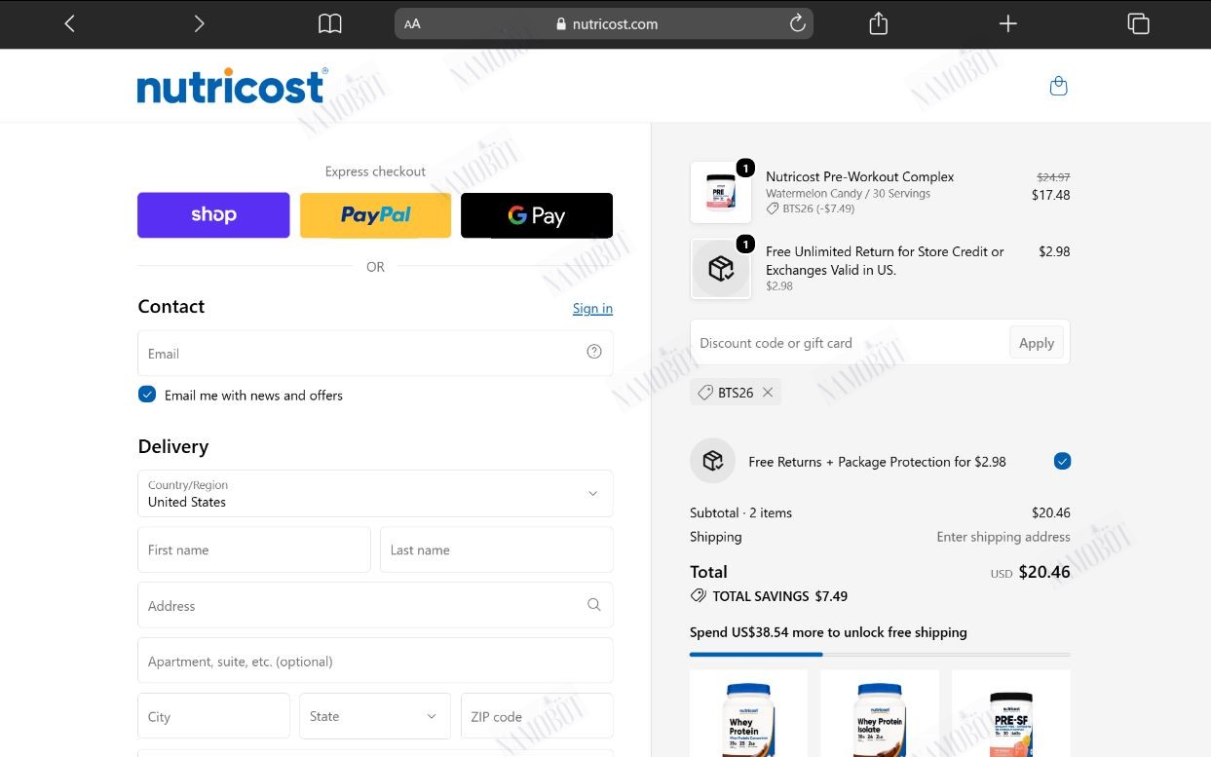Viewport: 1211px width, 757px height.
Task: Click the Nutricost Pre-Workout Complex title
Action: (859, 176)
